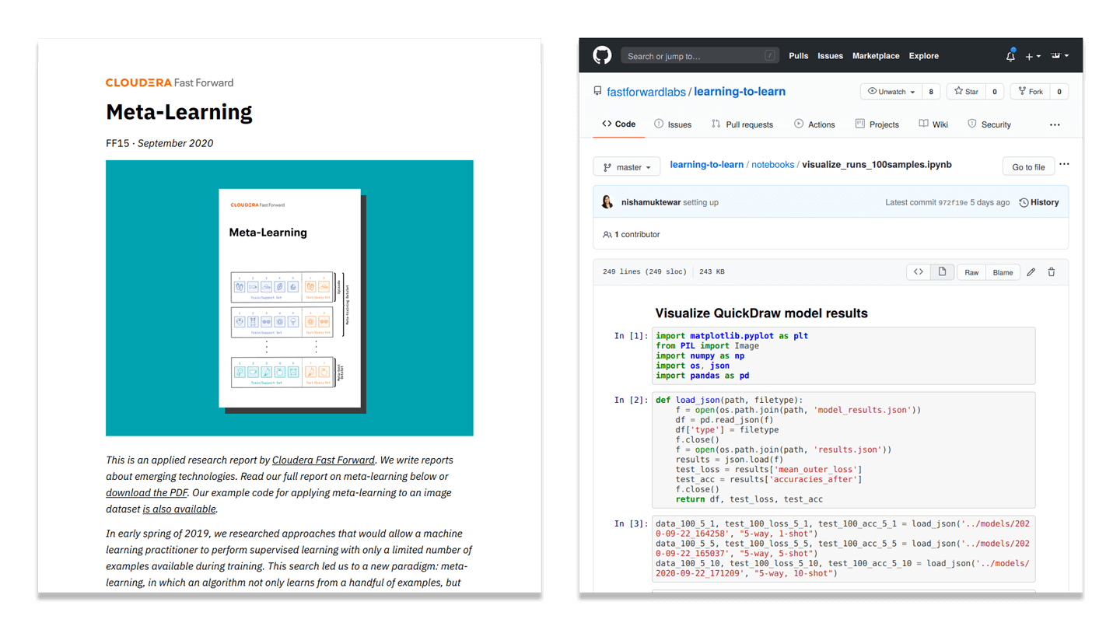This screenshot has height=630, width=1120.
Task: Click the In [3] cell label
Action: coord(631,523)
